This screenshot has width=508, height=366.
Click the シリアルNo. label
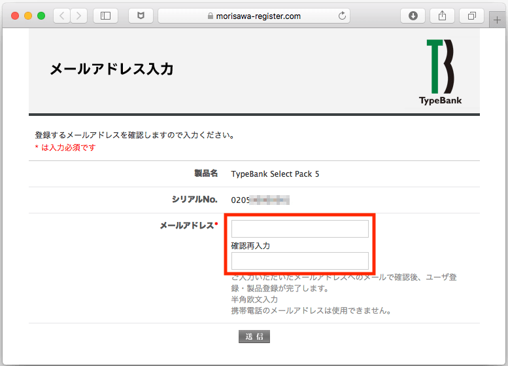[x=194, y=199]
